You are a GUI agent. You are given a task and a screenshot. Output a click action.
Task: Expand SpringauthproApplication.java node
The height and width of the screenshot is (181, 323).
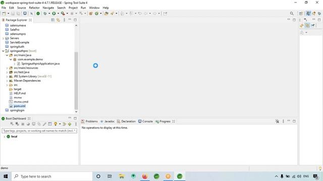[x=15, y=64]
